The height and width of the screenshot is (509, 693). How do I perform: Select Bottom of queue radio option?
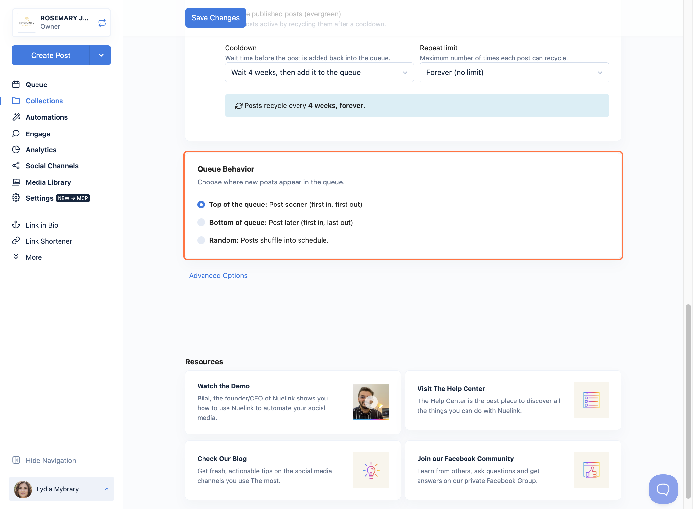(x=201, y=223)
